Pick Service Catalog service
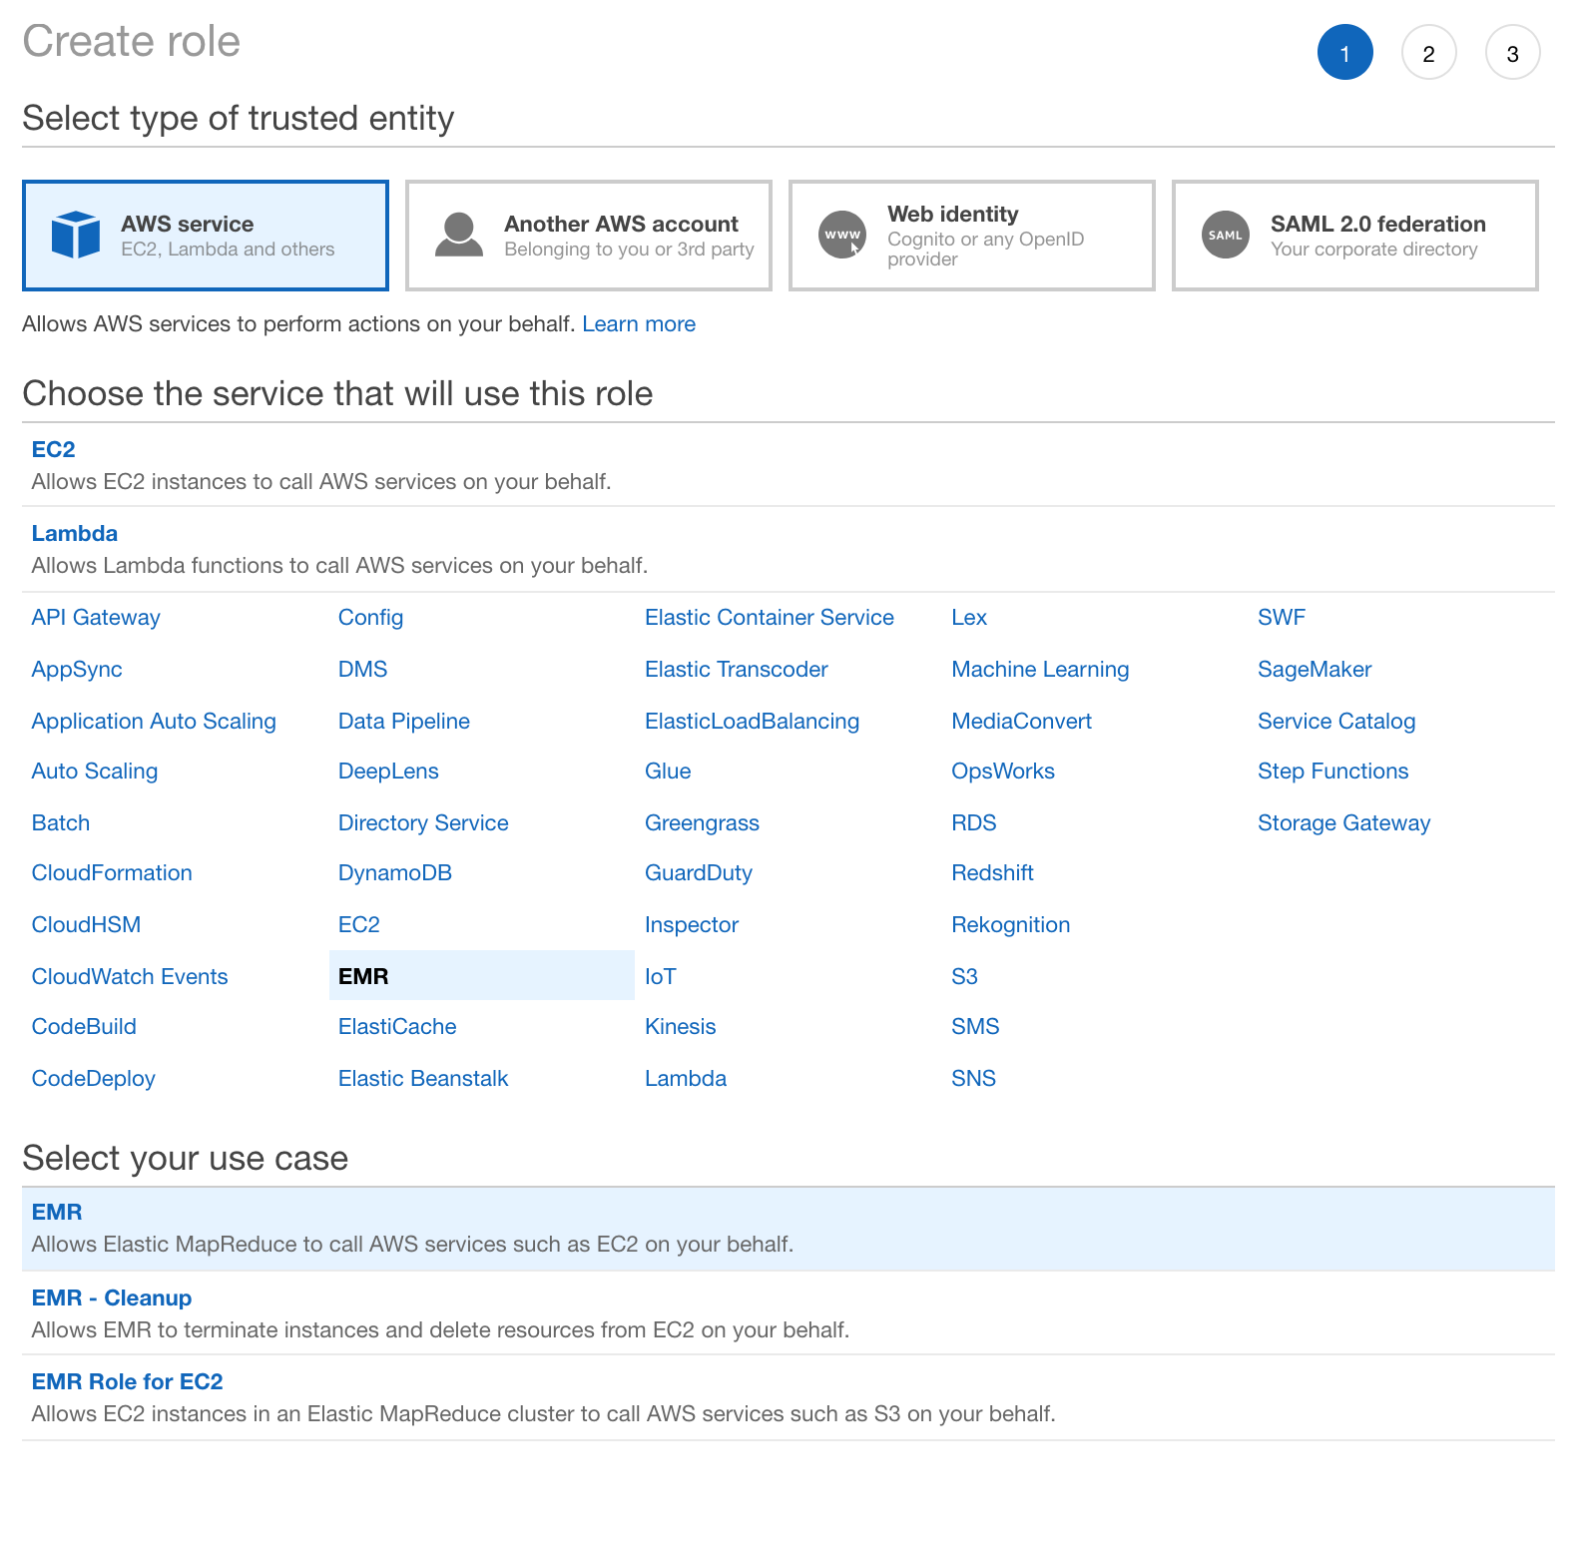The height and width of the screenshot is (1553, 1587). pyautogui.click(x=1336, y=722)
